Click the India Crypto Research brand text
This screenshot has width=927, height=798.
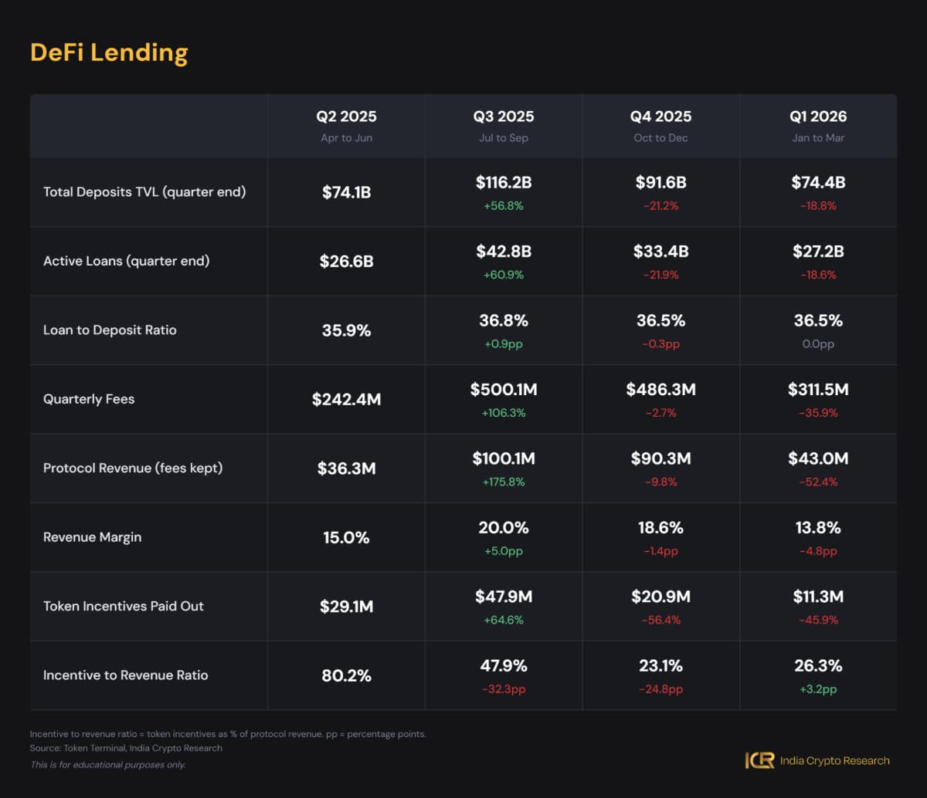pyautogui.click(x=834, y=760)
